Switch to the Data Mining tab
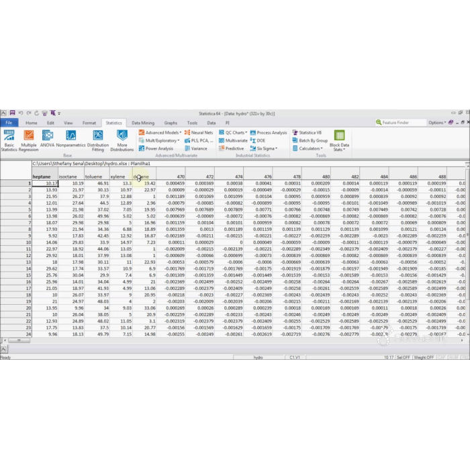470x470 pixels. coord(143,123)
